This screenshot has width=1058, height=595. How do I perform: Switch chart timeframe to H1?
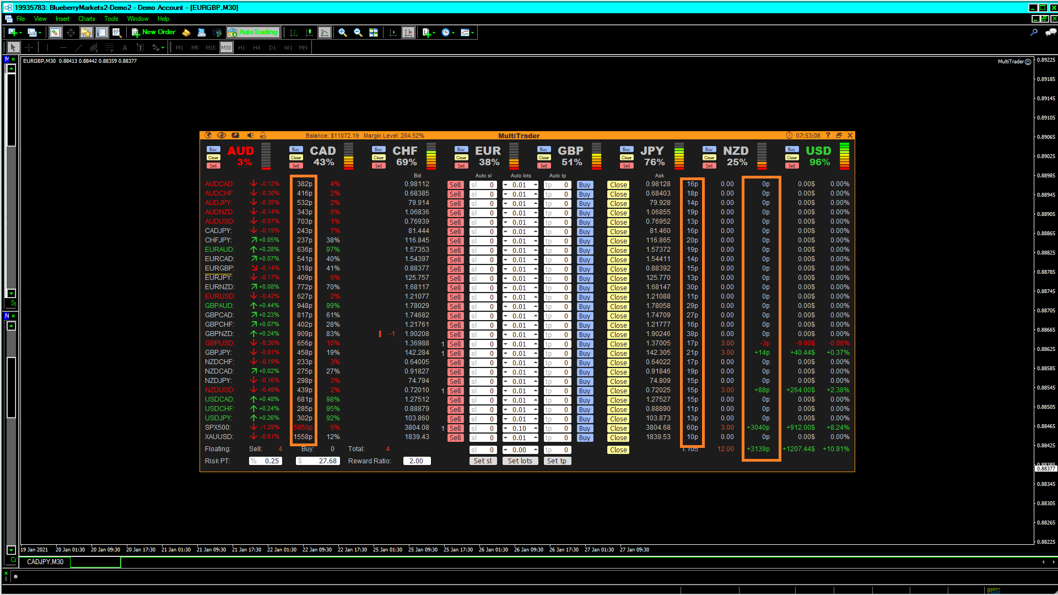pyautogui.click(x=241, y=47)
